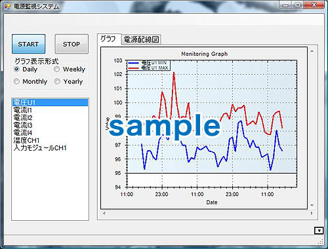Image resolution: width=328 pixels, height=249 pixels.
Task: Click the graph panel's scroll up arrow
Action: [x=312, y=51]
